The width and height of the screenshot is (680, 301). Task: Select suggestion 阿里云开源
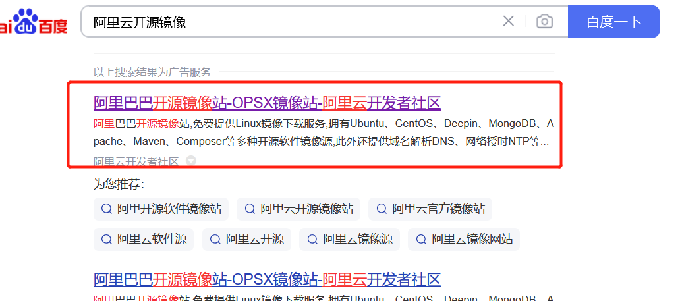(246, 239)
